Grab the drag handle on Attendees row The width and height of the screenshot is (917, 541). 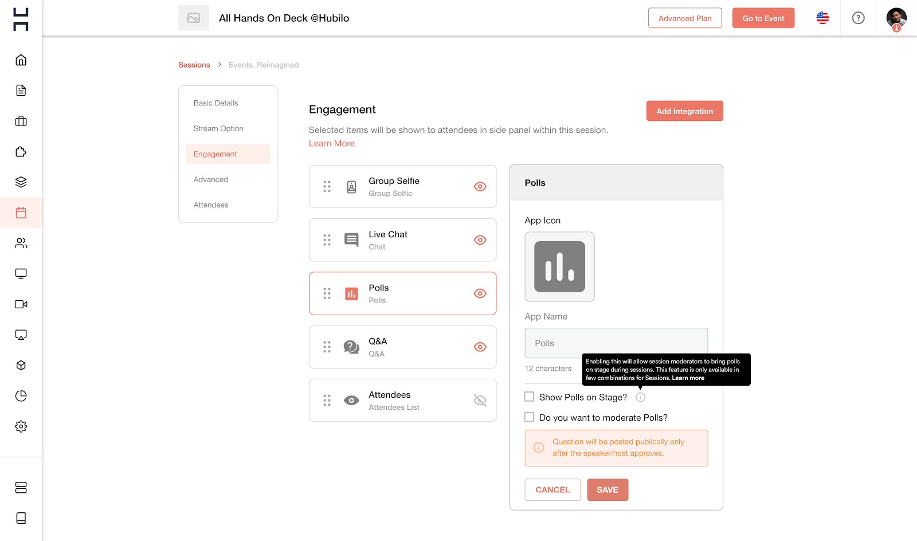click(x=327, y=401)
